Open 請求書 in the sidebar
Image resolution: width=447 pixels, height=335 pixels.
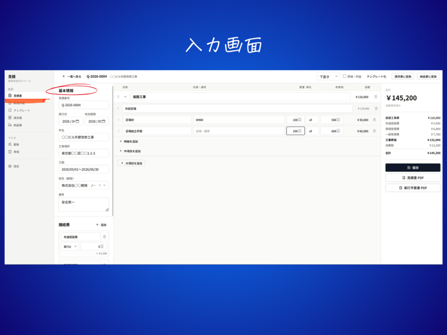click(17, 118)
